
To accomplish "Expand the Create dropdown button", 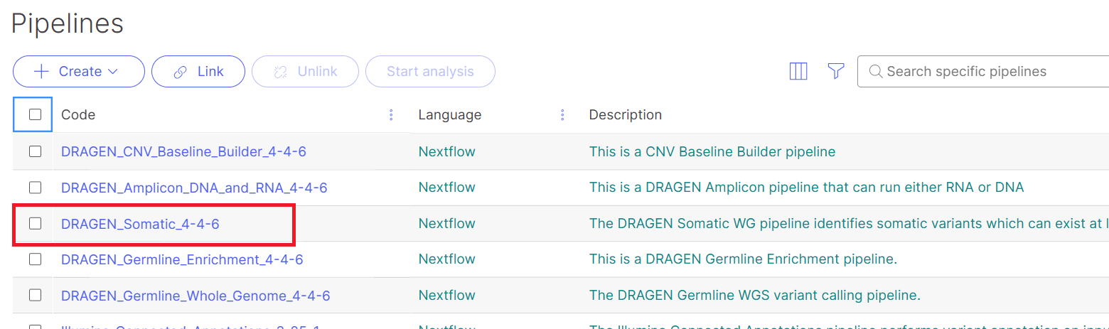I will [x=79, y=72].
